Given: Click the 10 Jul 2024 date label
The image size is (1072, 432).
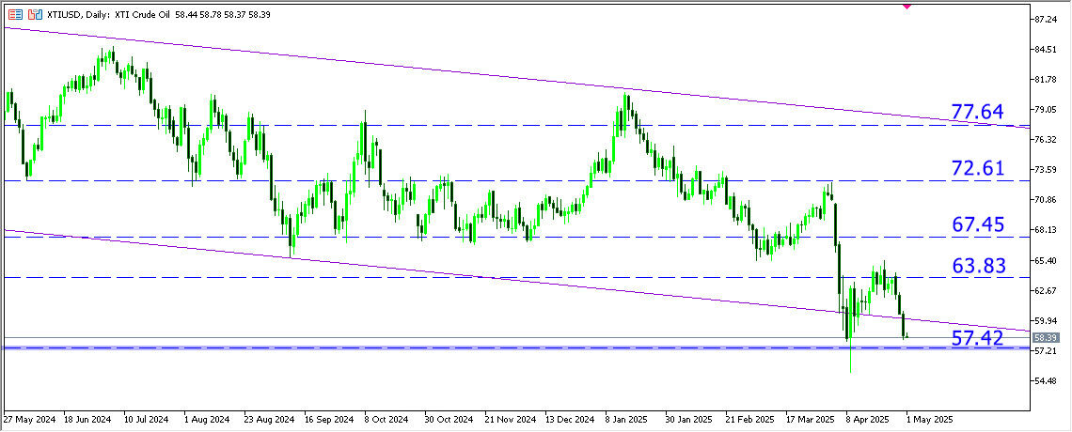Looking at the screenshot, I should tap(146, 420).
